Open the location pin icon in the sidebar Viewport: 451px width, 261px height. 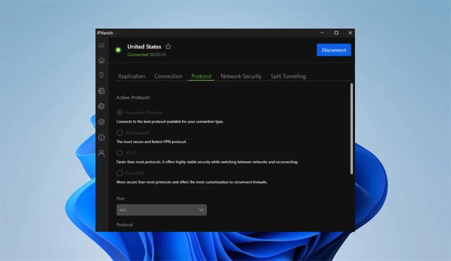(x=101, y=75)
